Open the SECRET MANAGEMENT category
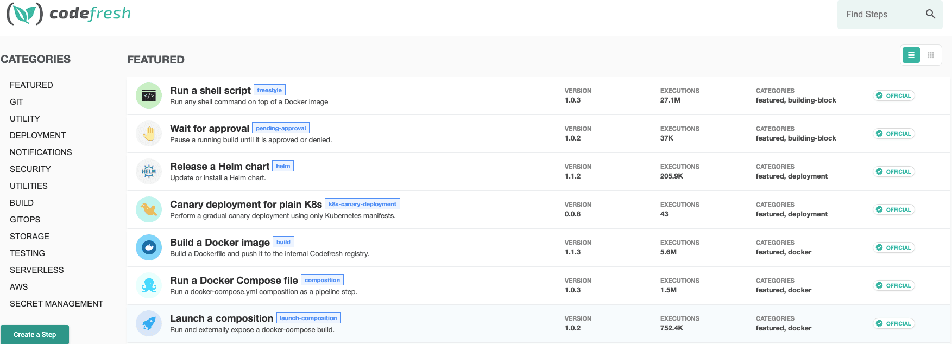The image size is (952, 344). pyautogui.click(x=56, y=304)
